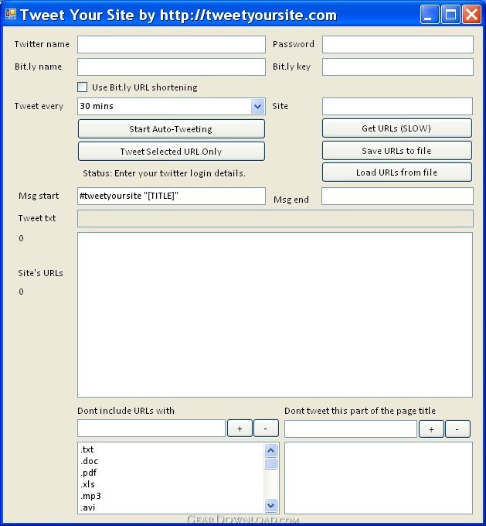Remove entry with minus under Dont tweet title

(457, 429)
